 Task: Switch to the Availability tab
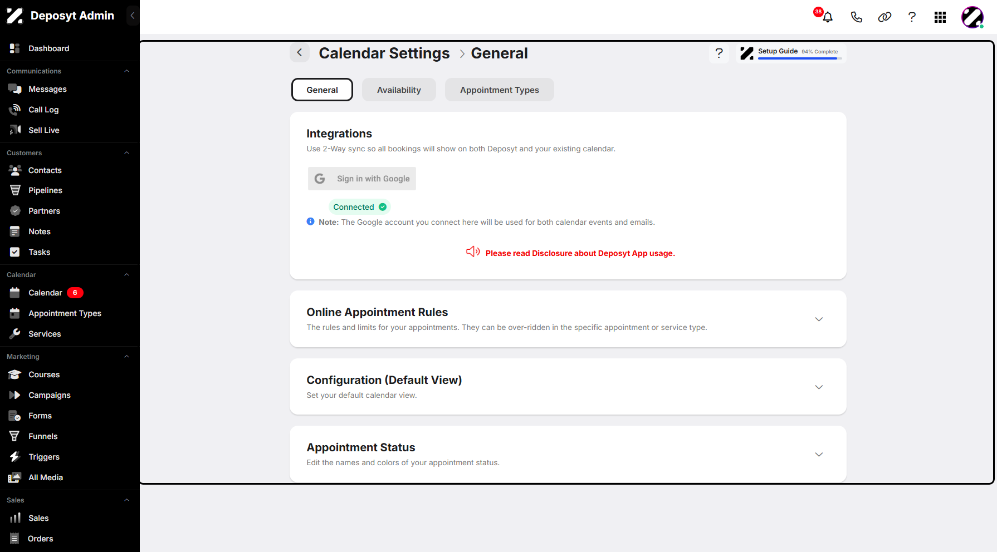click(x=399, y=90)
